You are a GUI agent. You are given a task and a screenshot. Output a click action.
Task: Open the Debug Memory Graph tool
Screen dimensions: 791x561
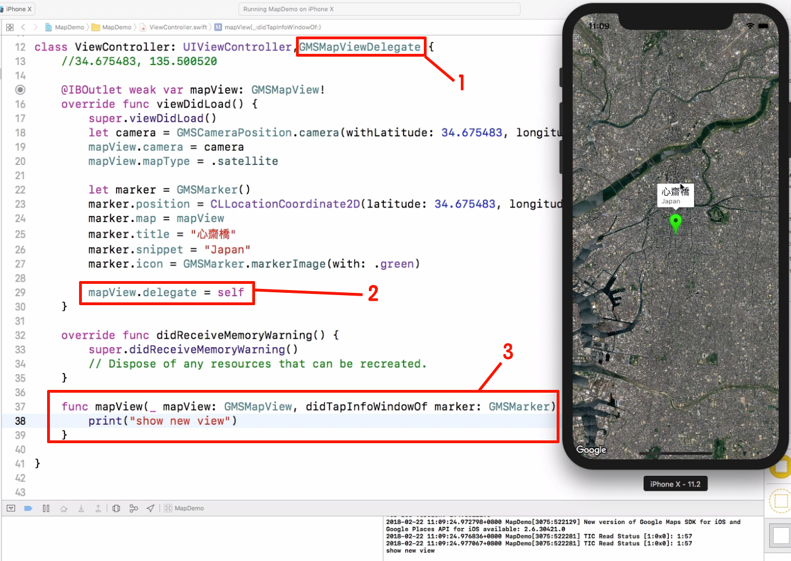(133, 508)
